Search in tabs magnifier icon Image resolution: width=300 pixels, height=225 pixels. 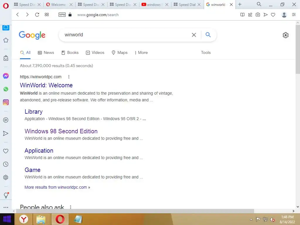259,4
